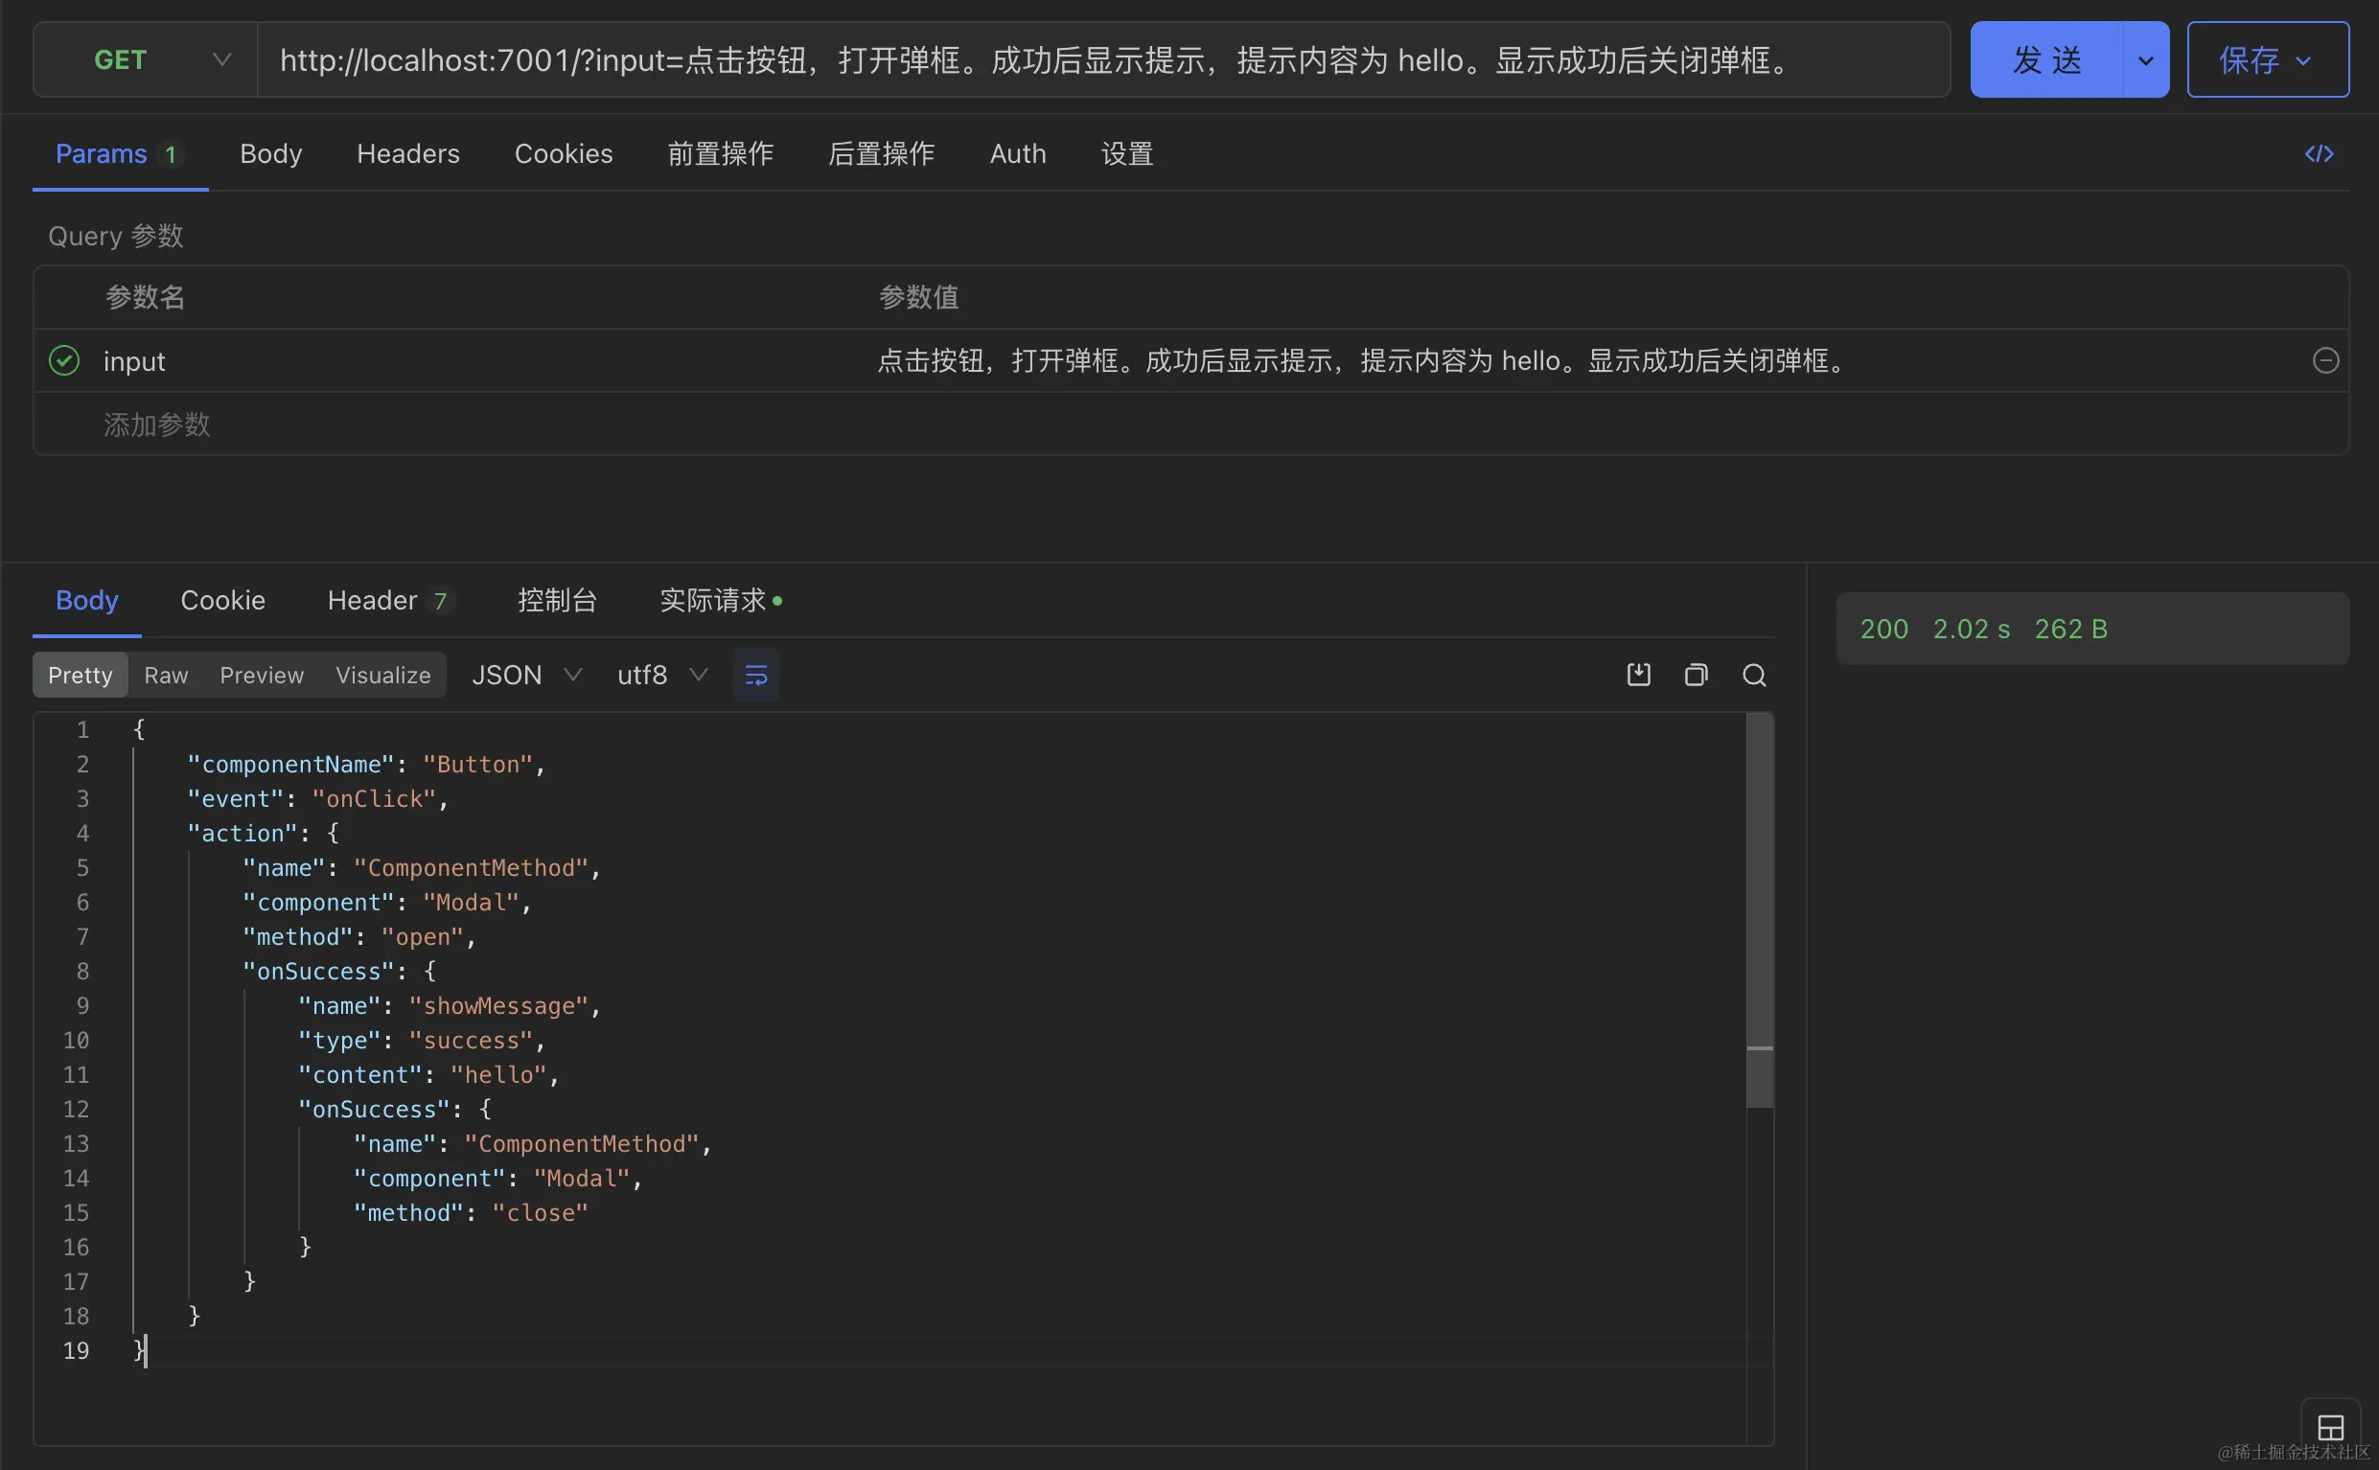Remove the input parameter row
This screenshot has height=1470, width=2379.
point(2324,360)
